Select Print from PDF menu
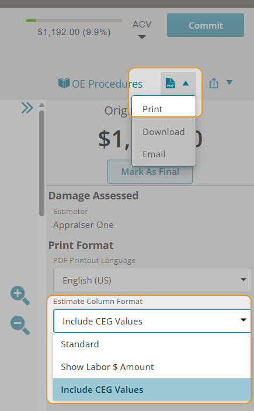 tap(164, 109)
